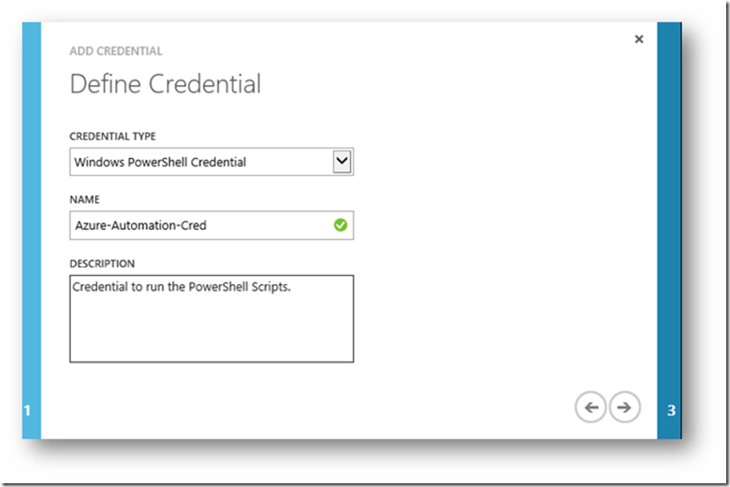
Task: Click the green validation checkmark icon
Action: pos(341,225)
